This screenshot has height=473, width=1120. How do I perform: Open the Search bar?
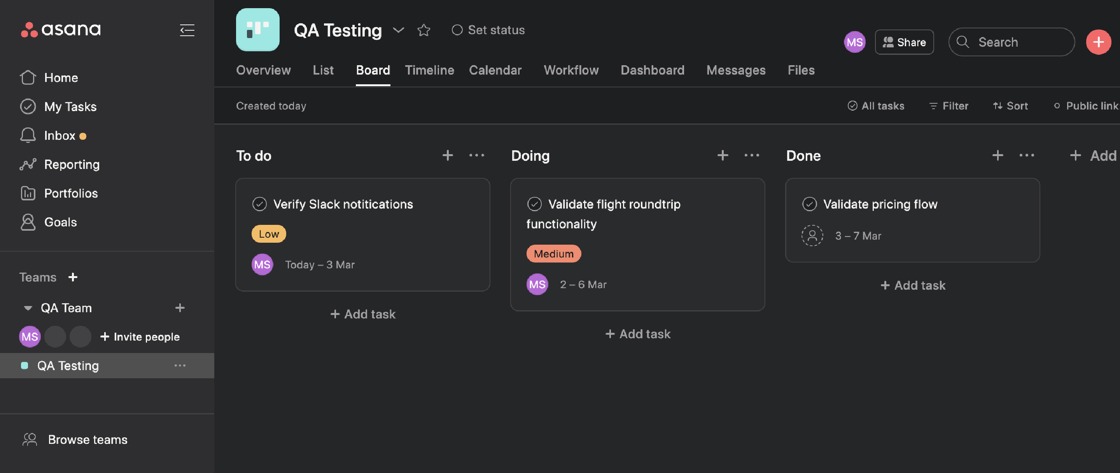(1011, 42)
